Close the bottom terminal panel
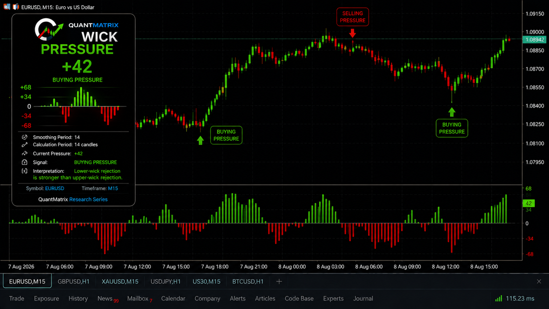 click(539, 281)
